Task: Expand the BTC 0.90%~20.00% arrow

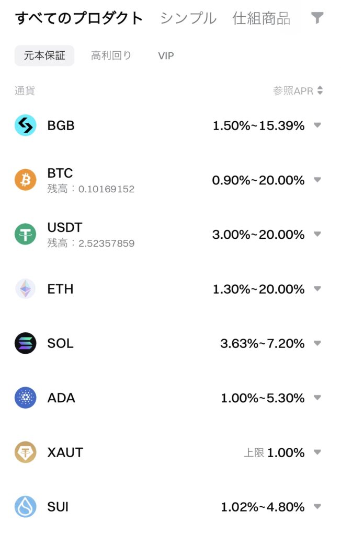Action: (x=317, y=180)
